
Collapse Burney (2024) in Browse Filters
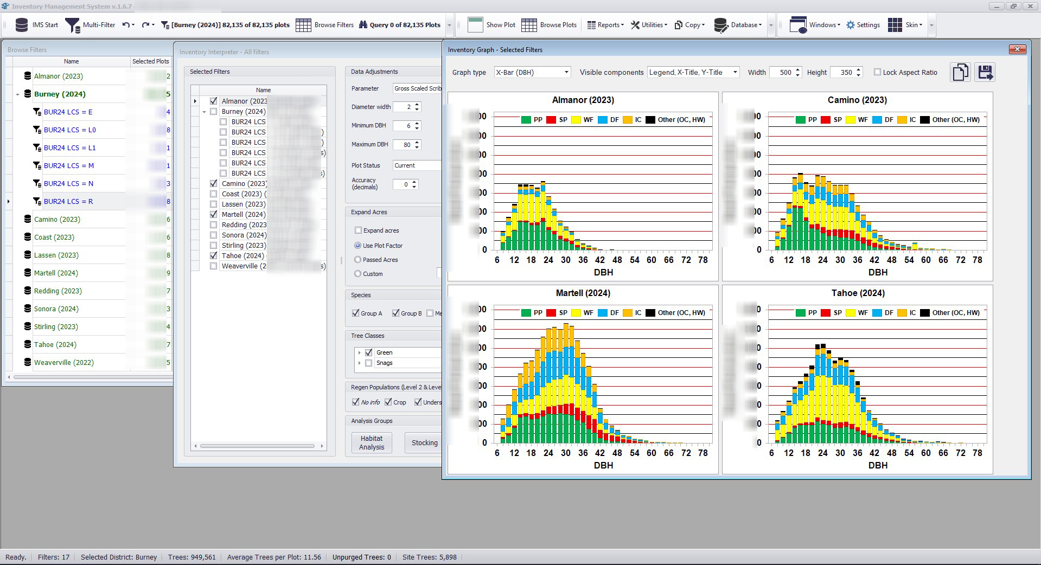point(17,94)
